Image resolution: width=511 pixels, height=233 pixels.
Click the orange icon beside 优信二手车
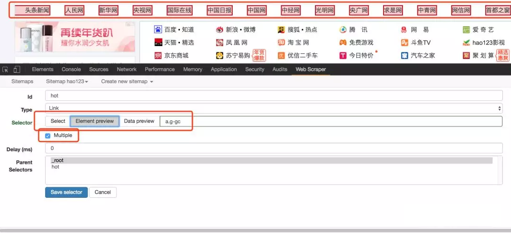[281, 56]
